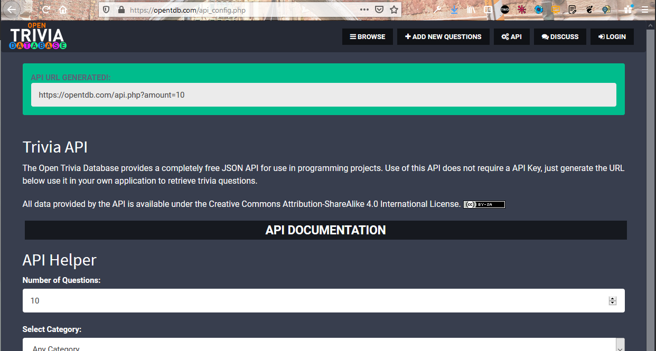This screenshot has height=351, width=656.
Task: Click the generated API URL text field
Action: [x=323, y=95]
